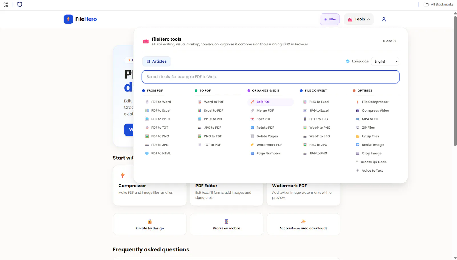Click the PDF to Word icon

[x=147, y=102]
